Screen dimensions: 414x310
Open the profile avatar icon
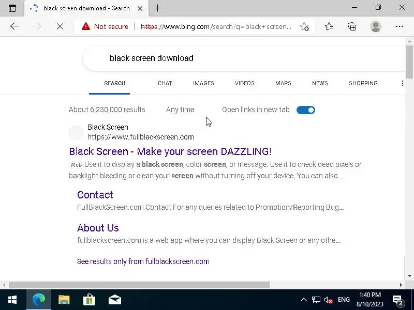click(x=376, y=26)
